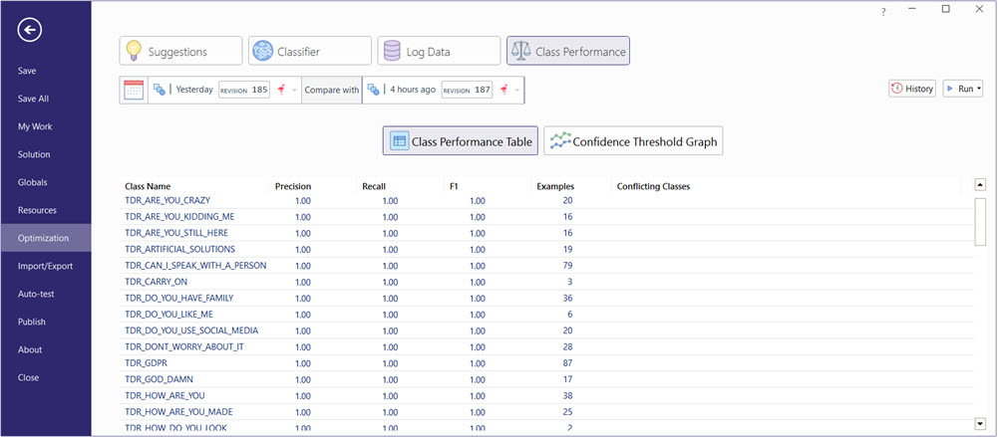
Task: Click the back arrow icon
Action: point(31,31)
